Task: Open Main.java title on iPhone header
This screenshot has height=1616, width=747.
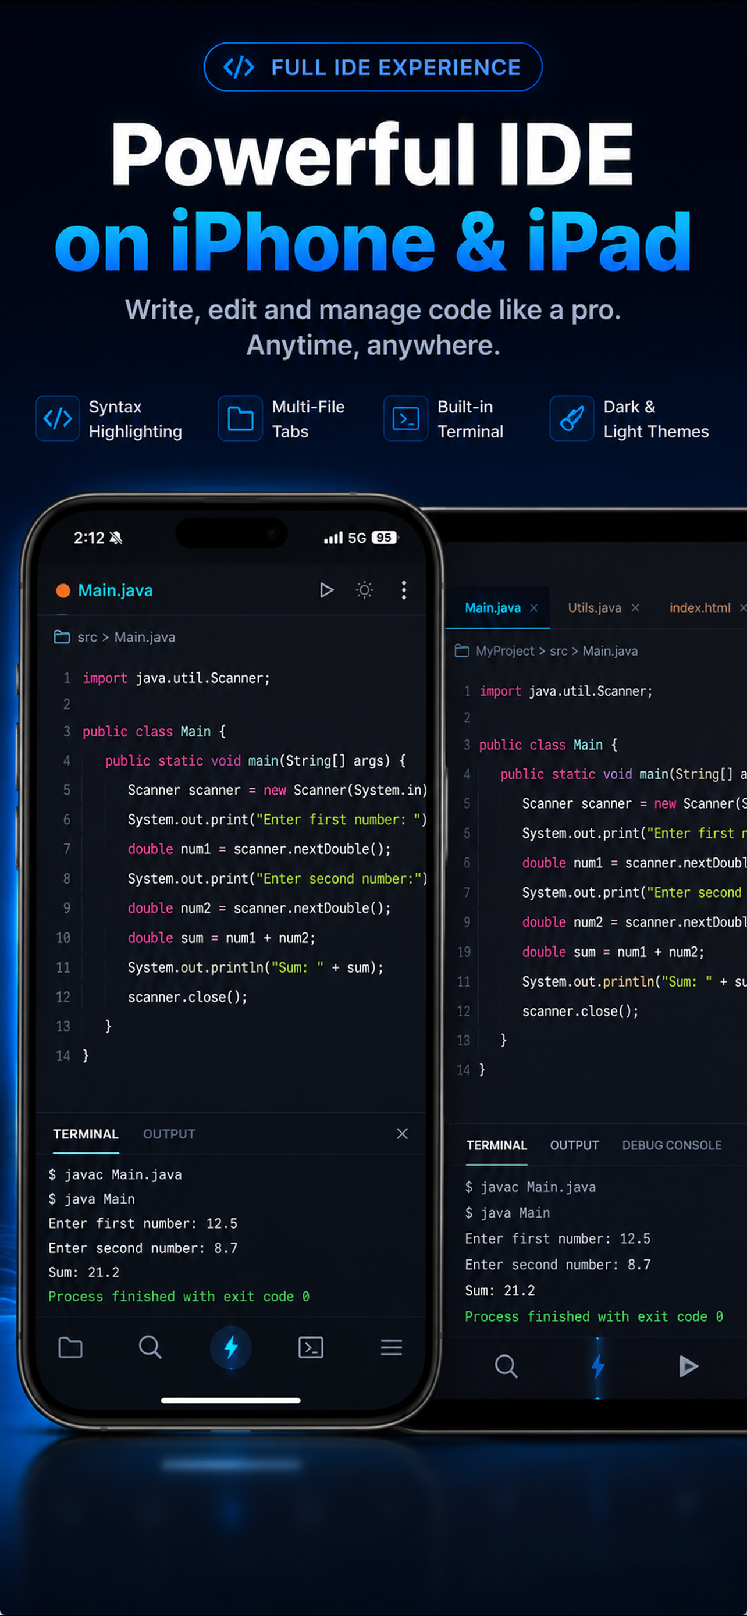Action: point(115,590)
